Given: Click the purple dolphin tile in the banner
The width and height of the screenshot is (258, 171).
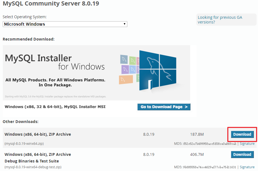Looking at the screenshot, I should tap(125, 69).
